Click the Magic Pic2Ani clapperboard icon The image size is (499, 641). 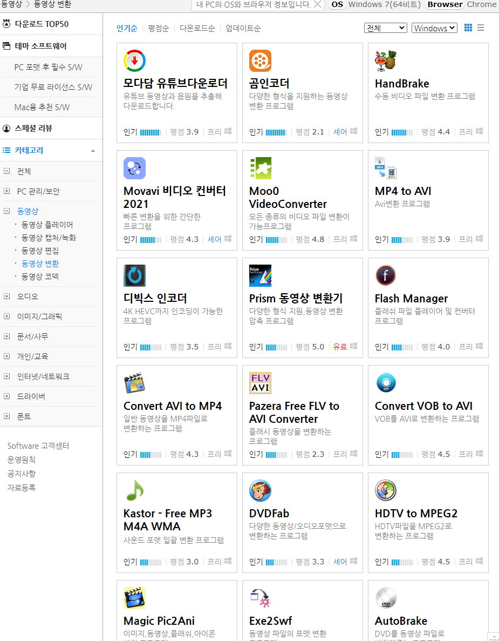[x=134, y=598]
